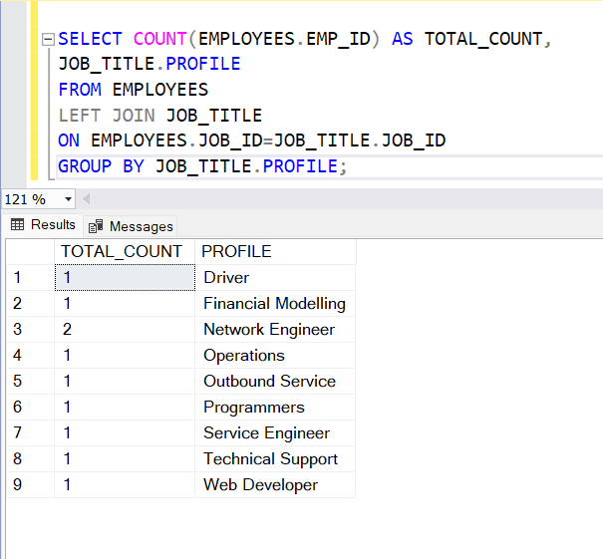Image resolution: width=603 pixels, height=559 pixels.
Task: Select the highlighted count cell for Driver
Action: click(125, 278)
